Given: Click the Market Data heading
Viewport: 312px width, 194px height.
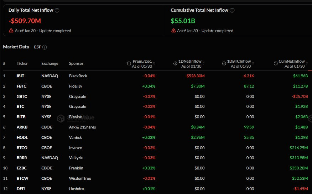Looking at the screenshot, I should coord(16,47).
